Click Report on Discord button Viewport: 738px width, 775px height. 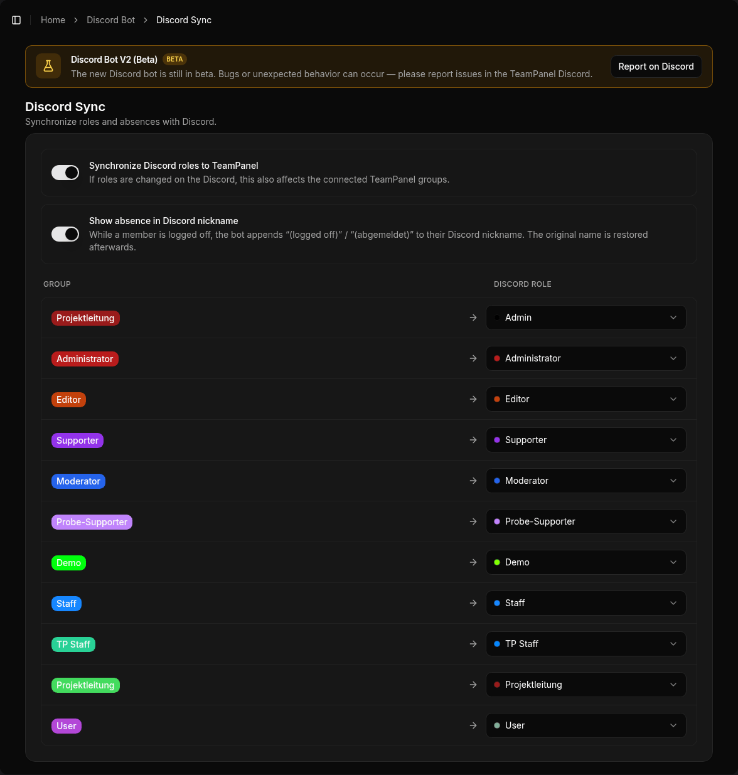pyautogui.click(x=656, y=67)
